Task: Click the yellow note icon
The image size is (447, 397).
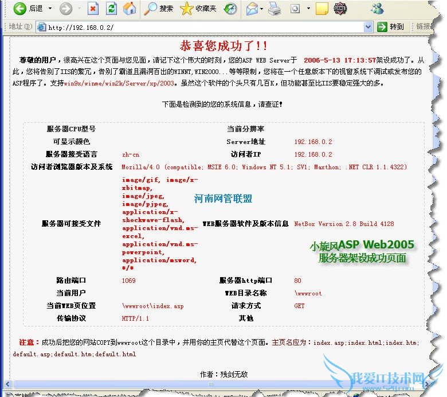Action: (x=322, y=9)
